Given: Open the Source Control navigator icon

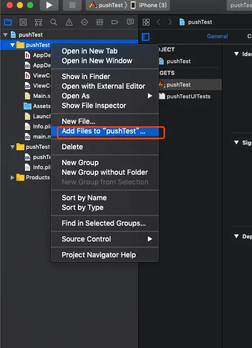Looking at the screenshot, I should coord(23,22).
